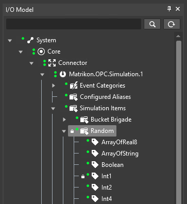
Task: Click the ArrayOfString tag icon
Action: click(x=95, y=154)
